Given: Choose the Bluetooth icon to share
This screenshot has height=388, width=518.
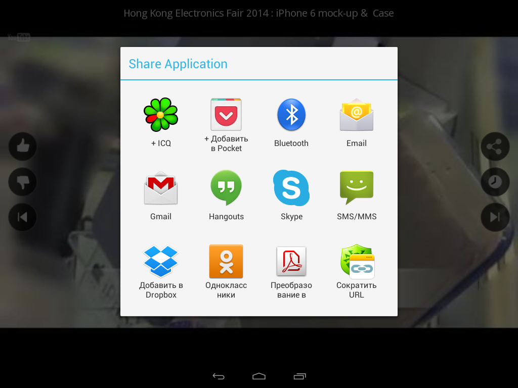Looking at the screenshot, I should coord(291,115).
